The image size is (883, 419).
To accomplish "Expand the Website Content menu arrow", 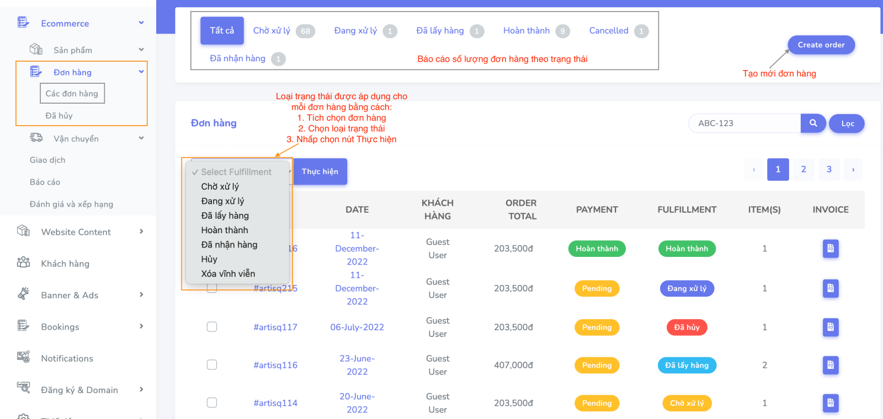I will click(x=141, y=232).
